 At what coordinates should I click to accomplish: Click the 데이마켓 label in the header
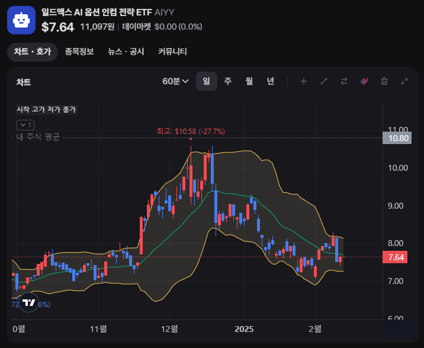pos(137,27)
